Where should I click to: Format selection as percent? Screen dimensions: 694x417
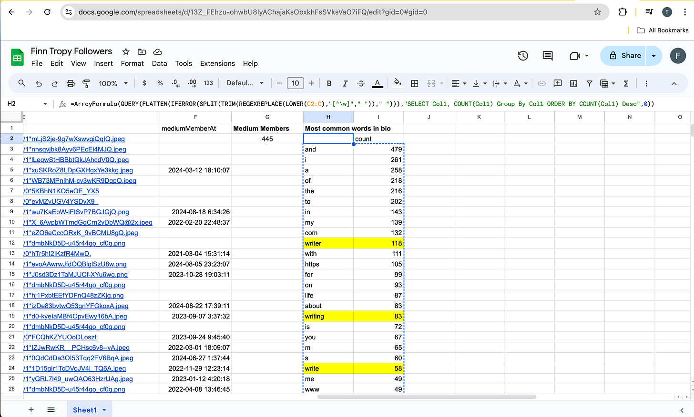point(160,83)
